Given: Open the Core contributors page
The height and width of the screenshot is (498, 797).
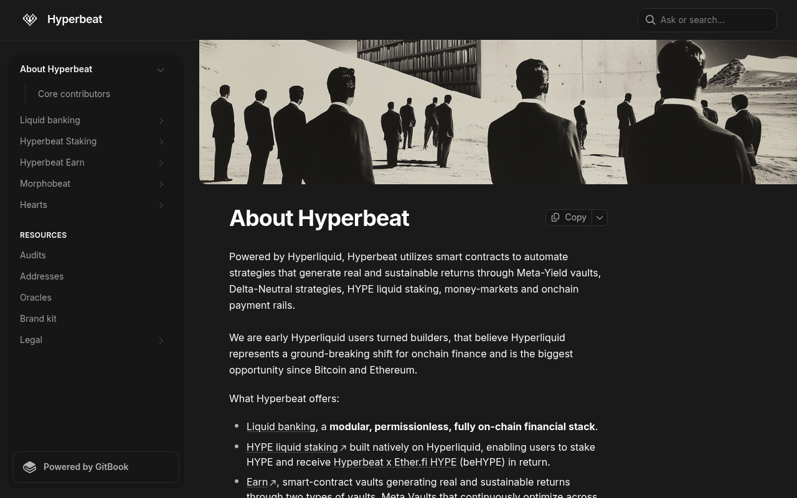Looking at the screenshot, I should click(74, 94).
